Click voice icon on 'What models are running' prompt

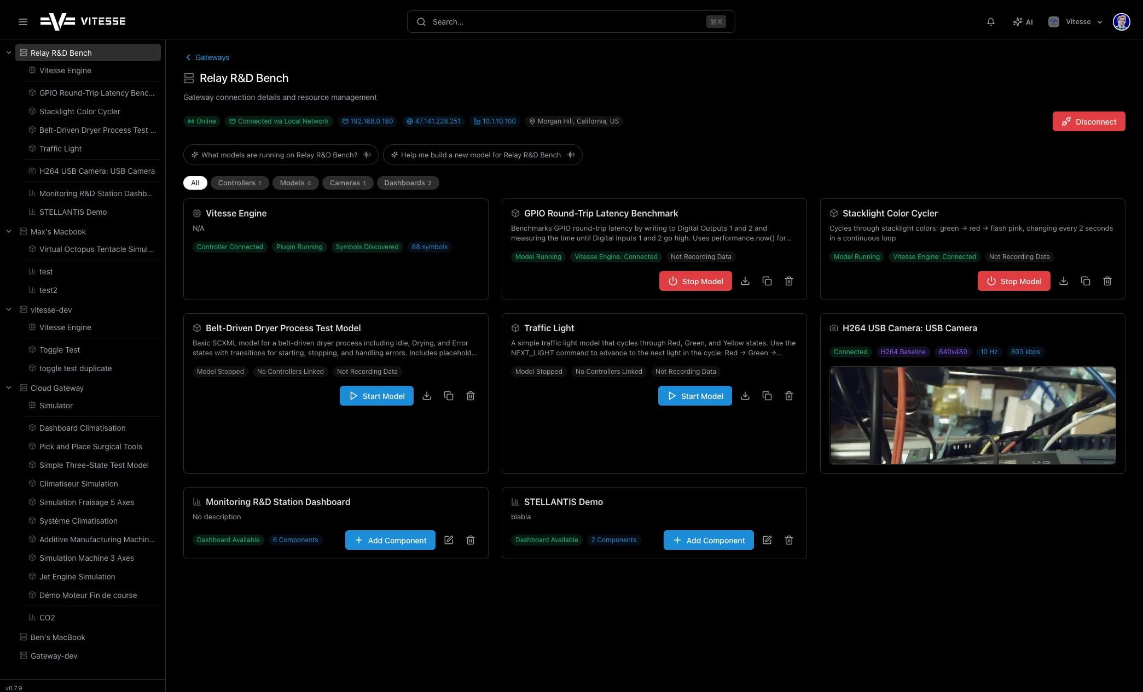click(367, 155)
